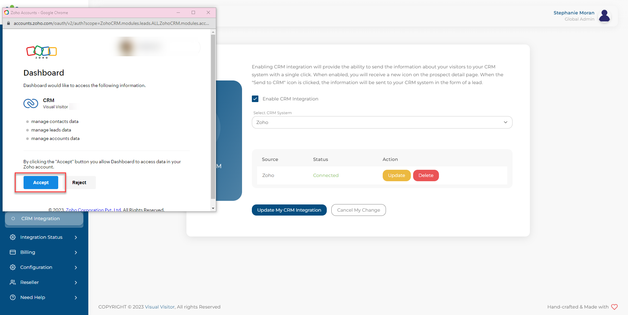Click the Action column header

click(390, 159)
